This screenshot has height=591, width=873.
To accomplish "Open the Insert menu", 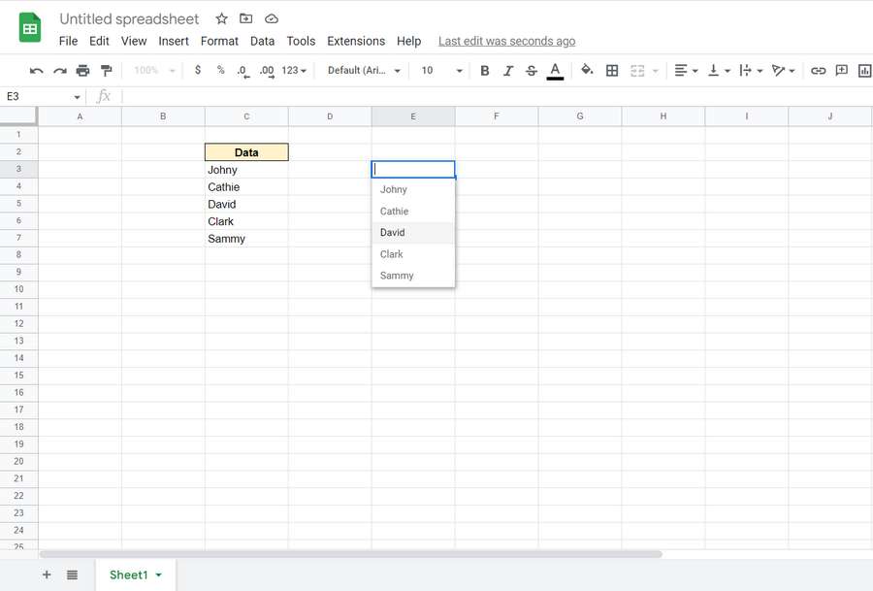I will (x=174, y=41).
